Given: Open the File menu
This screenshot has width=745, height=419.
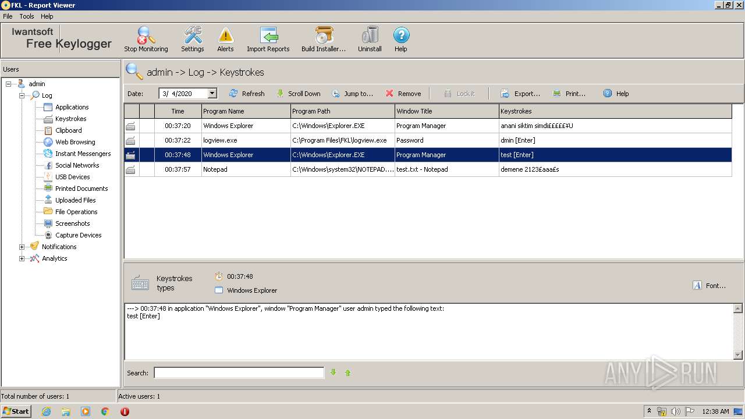Looking at the screenshot, I should coord(8,16).
